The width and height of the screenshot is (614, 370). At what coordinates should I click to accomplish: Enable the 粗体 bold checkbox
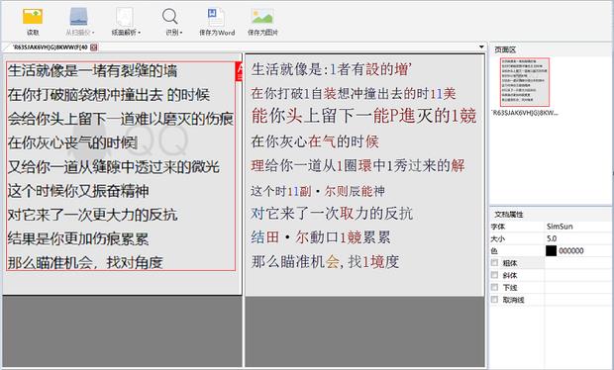(494, 263)
